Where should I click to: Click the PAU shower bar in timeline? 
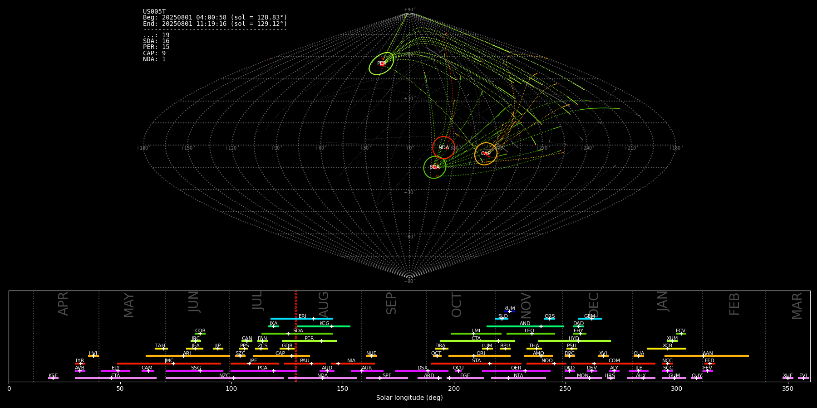(x=305, y=363)
